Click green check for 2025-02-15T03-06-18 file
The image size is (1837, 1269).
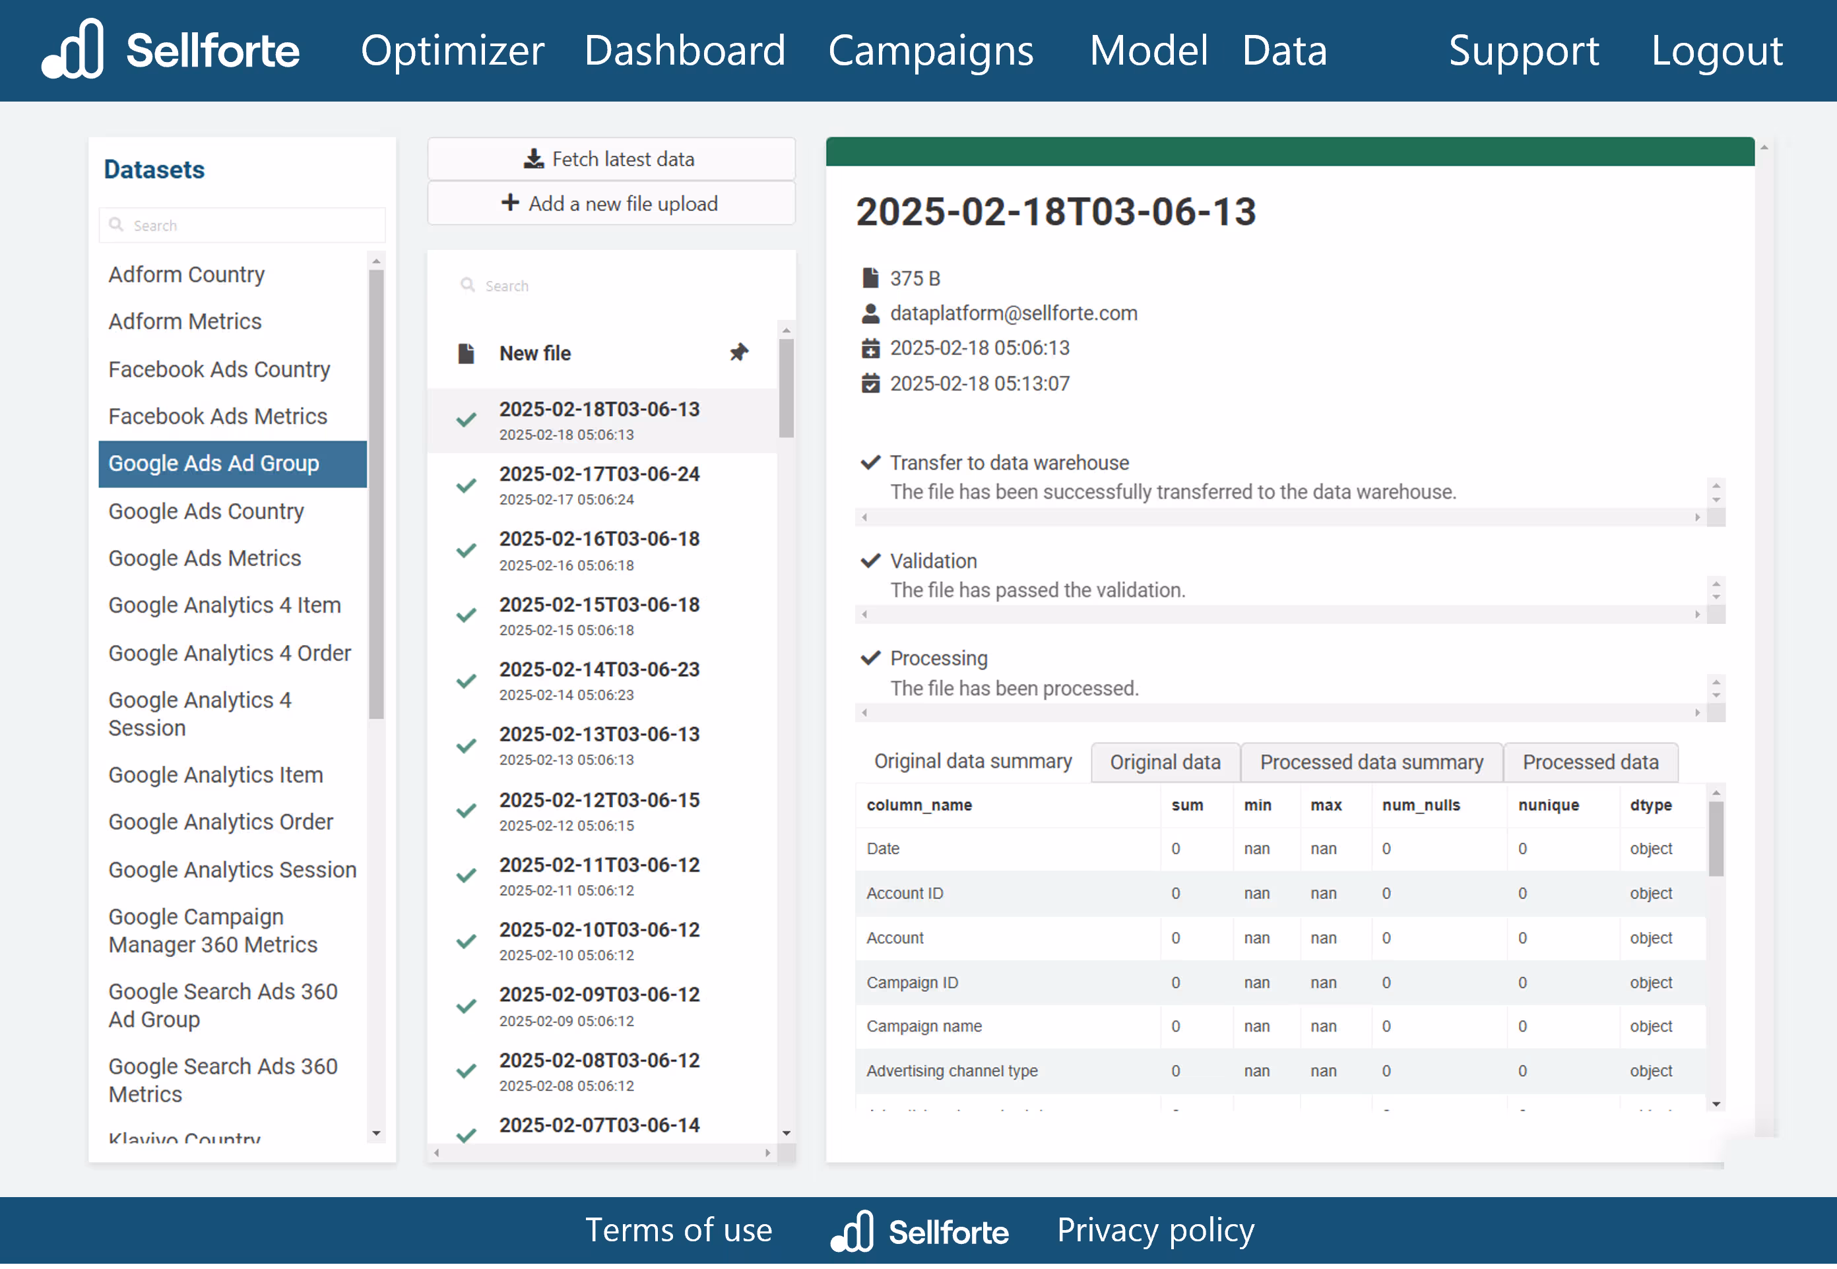[x=467, y=615]
